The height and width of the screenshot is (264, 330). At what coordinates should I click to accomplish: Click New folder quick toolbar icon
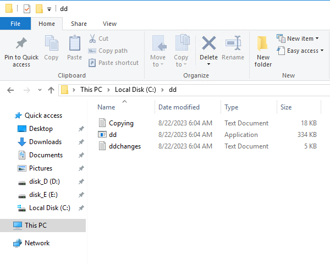click(x=39, y=9)
